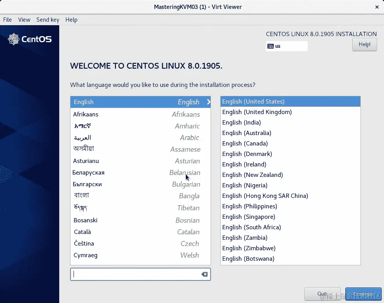
Task: Open the File menu
Action: click(7, 20)
